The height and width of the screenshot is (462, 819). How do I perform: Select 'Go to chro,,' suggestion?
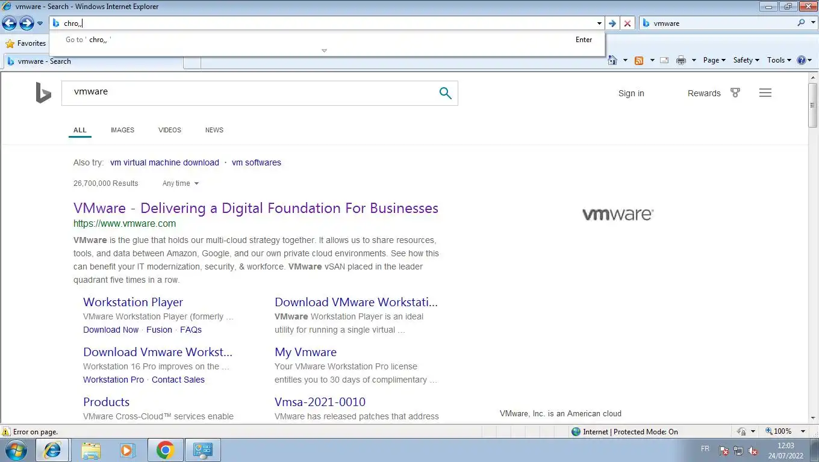pos(328,40)
